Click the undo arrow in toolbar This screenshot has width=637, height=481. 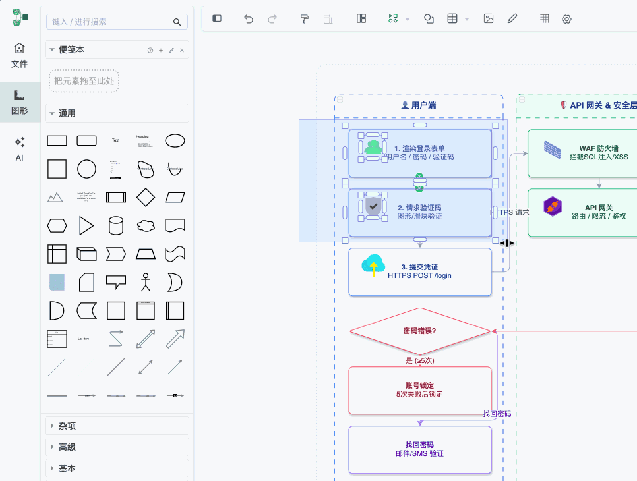[249, 19]
